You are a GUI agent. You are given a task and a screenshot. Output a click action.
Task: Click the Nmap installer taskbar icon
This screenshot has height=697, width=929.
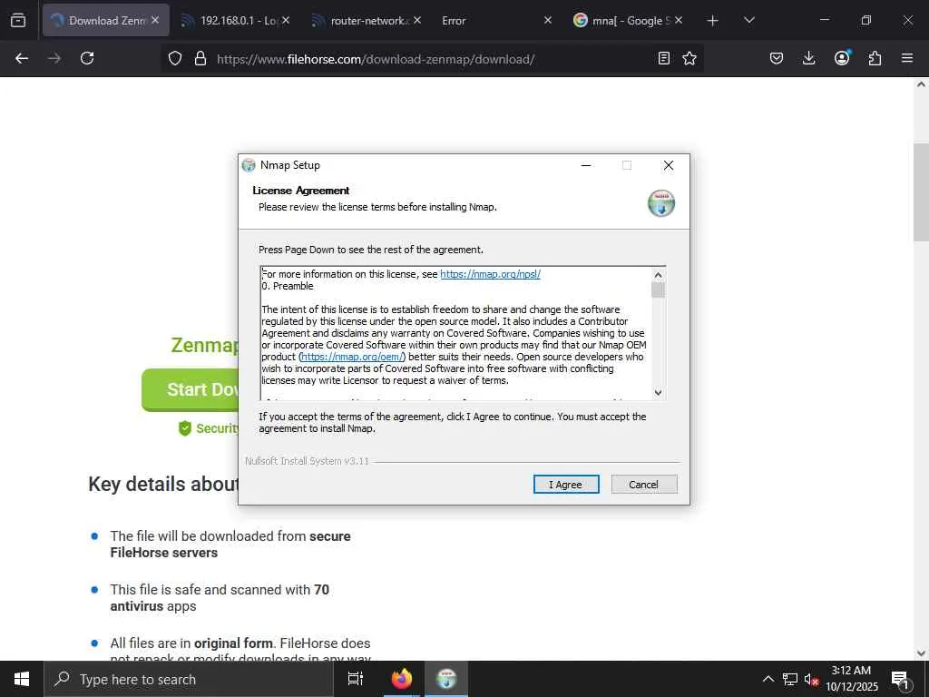446,679
